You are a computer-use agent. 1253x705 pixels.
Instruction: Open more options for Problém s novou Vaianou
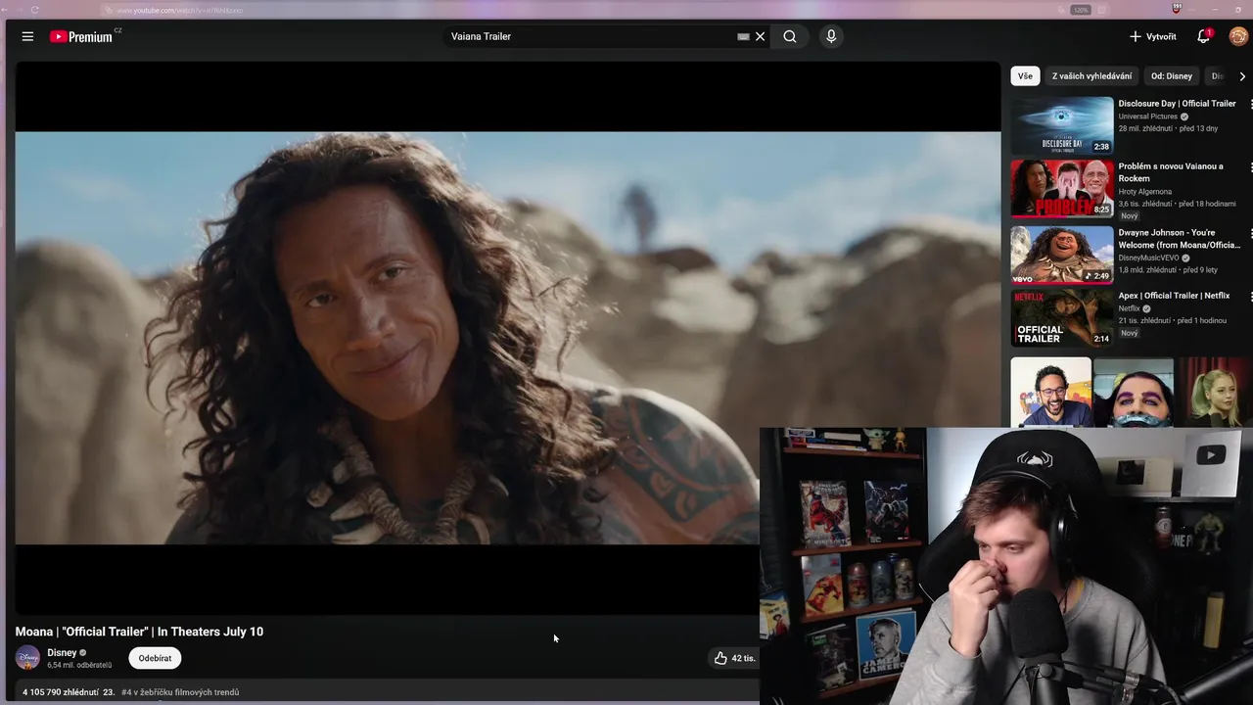point(1249,167)
